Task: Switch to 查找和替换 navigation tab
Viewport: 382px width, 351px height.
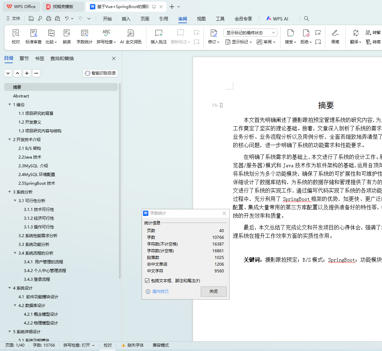Action: [62, 58]
